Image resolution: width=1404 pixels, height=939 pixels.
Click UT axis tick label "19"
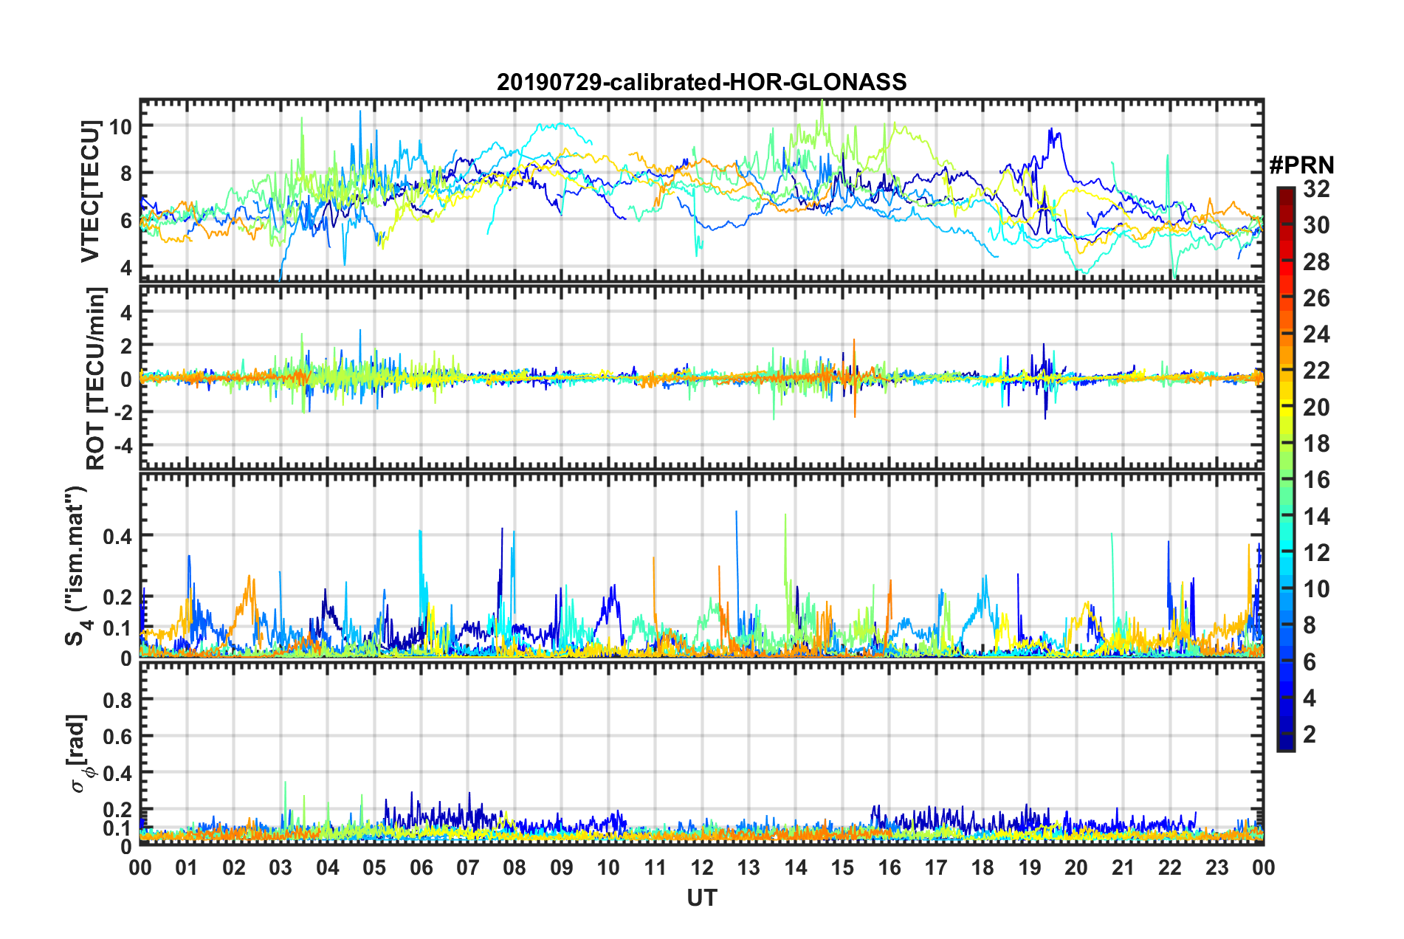coord(1030,867)
